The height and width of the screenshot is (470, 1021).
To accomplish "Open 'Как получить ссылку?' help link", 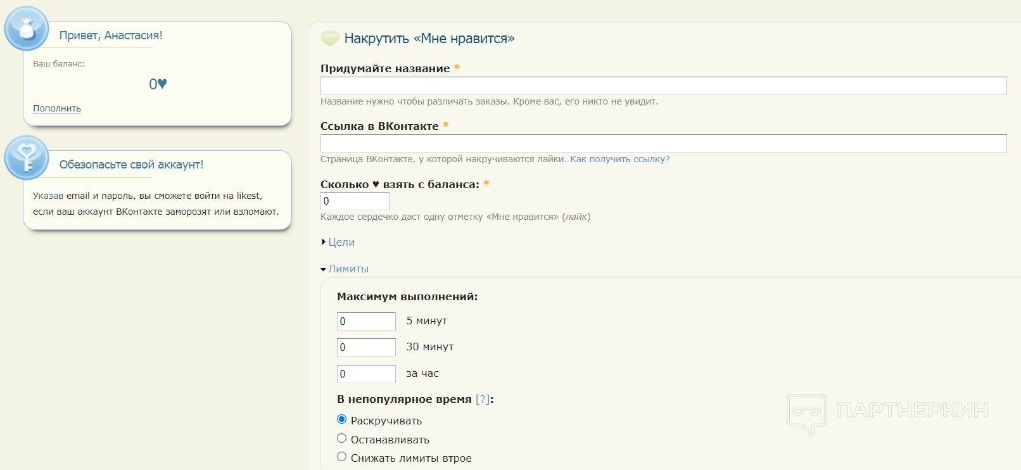I will [x=619, y=159].
